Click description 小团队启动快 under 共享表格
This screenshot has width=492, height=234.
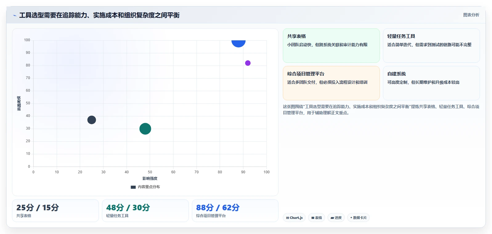[327, 45]
